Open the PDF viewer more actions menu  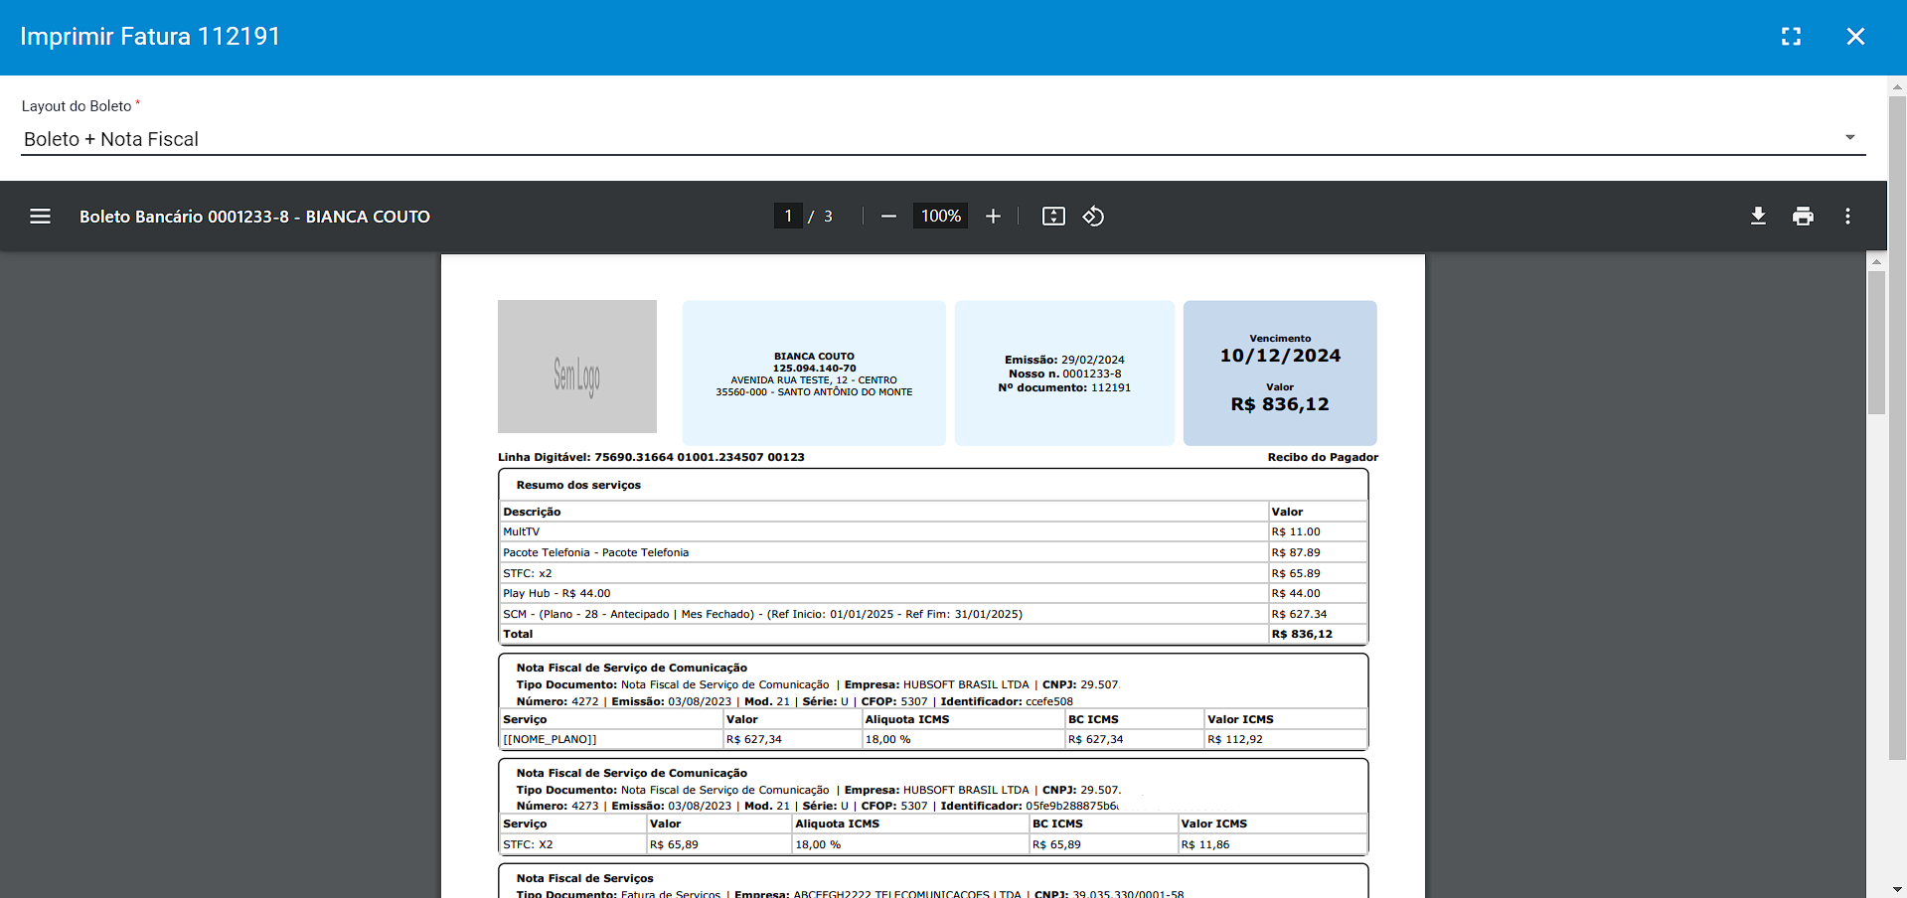1847,217
